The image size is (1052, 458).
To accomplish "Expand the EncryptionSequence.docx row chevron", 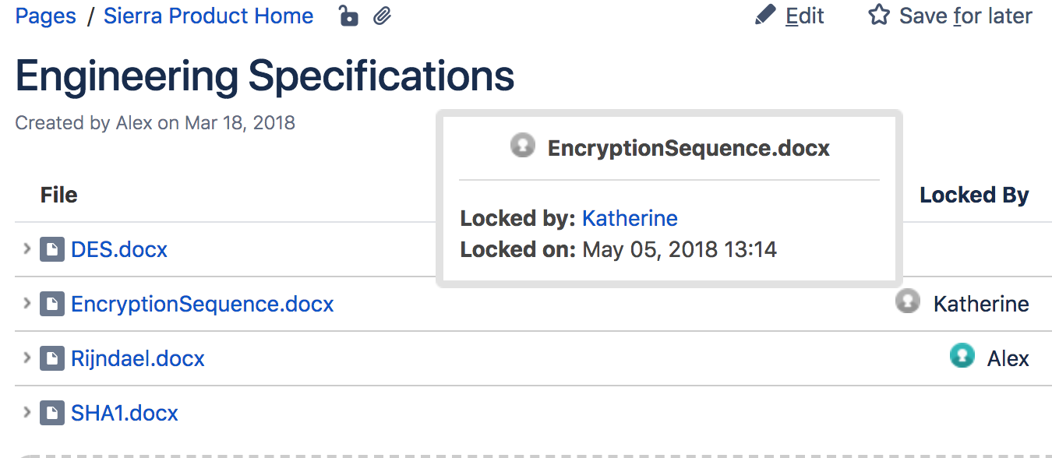I will coord(26,304).
